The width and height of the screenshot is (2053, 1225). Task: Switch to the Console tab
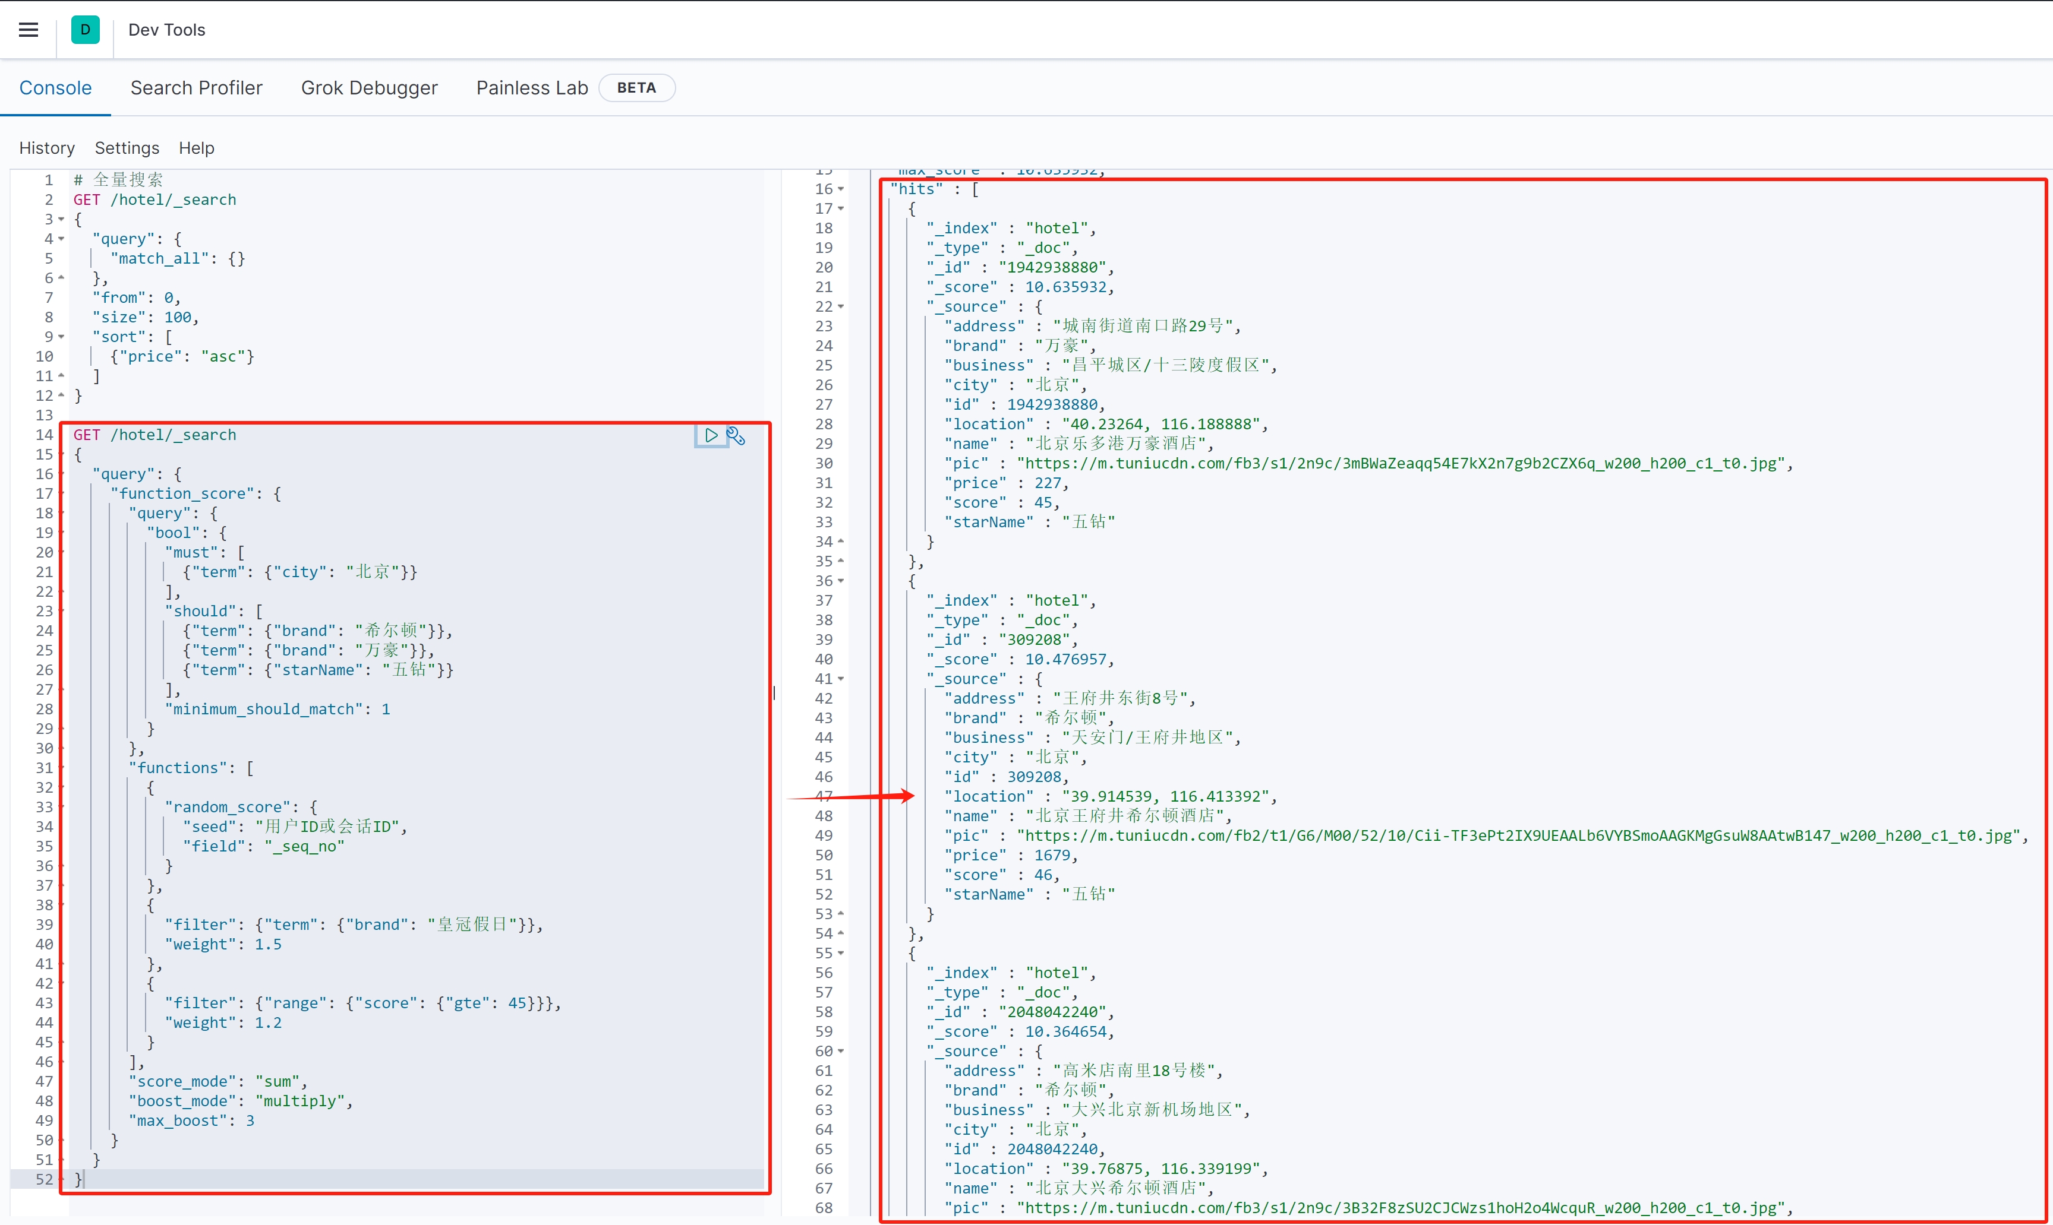click(55, 87)
